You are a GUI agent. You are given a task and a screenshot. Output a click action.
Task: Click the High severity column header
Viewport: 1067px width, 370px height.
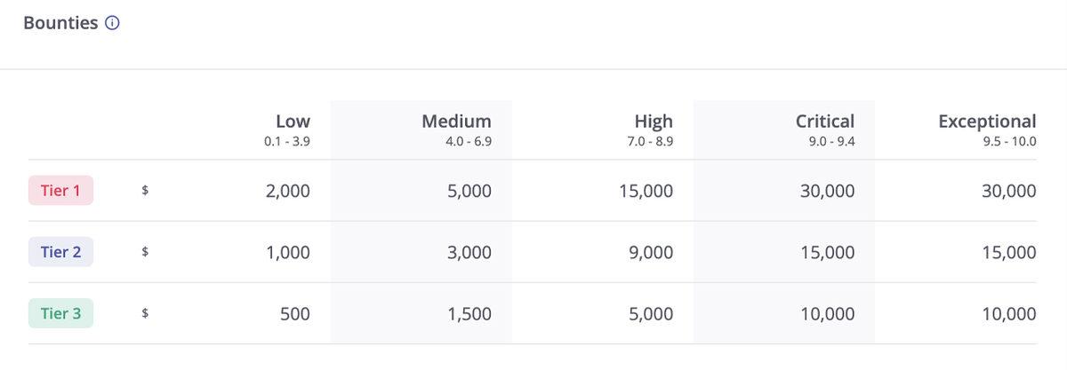(x=654, y=122)
